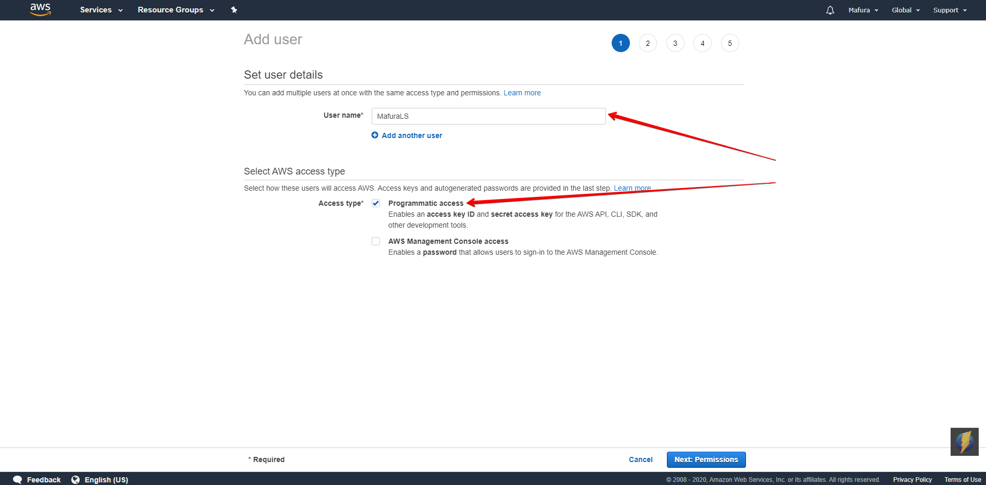This screenshot has width=986, height=485.
Task: Uncheck the Programmatic access checkbox
Action: coord(376,203)
